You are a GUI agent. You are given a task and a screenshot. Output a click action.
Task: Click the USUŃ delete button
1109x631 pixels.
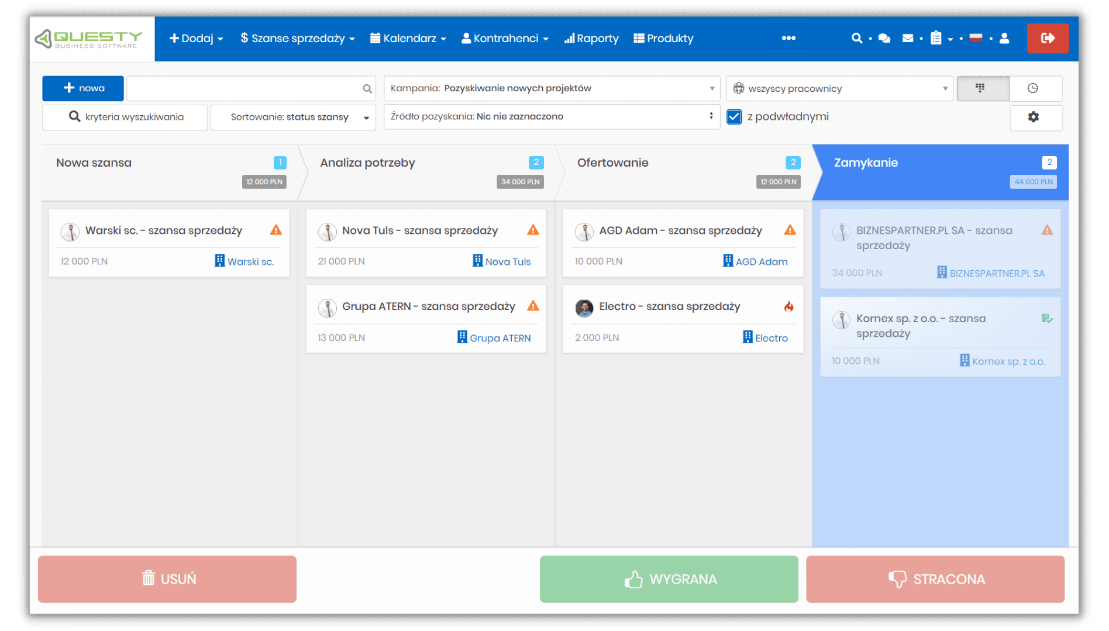pyautogui.click(x=167, y=579)
